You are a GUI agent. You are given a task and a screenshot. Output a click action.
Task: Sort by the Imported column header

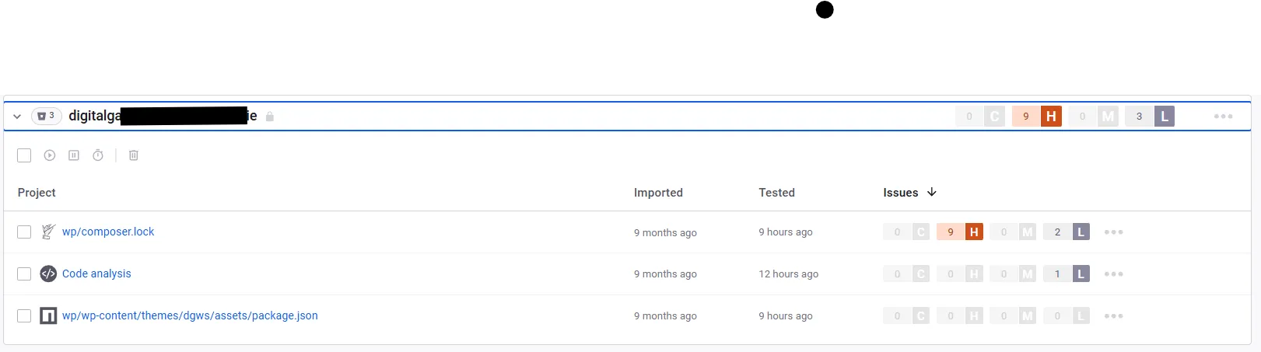point(658,193)
